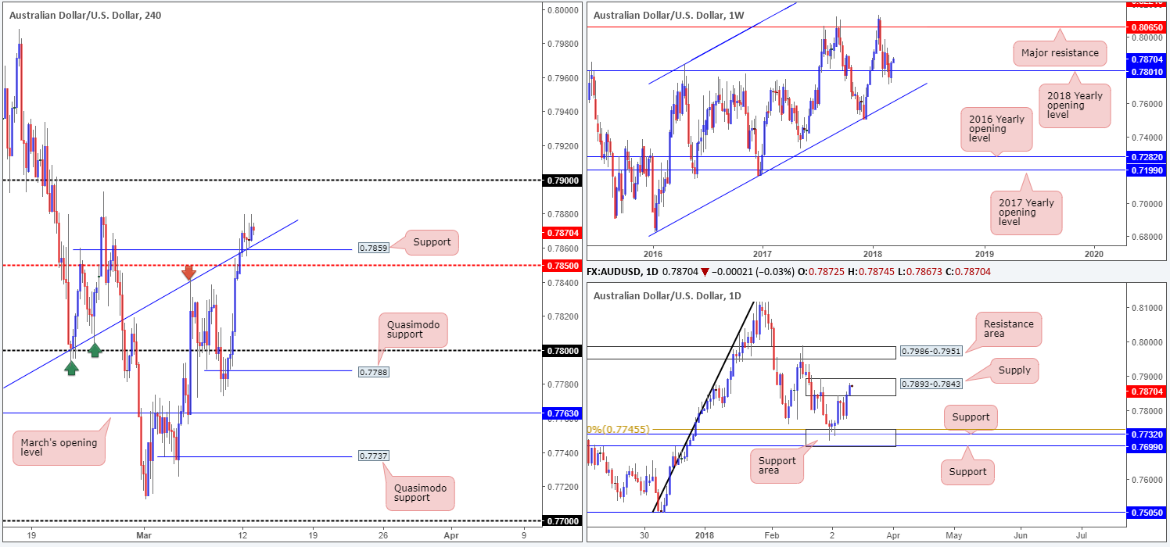Select the 0.7893-0.7843 zone label

(930, 384)
